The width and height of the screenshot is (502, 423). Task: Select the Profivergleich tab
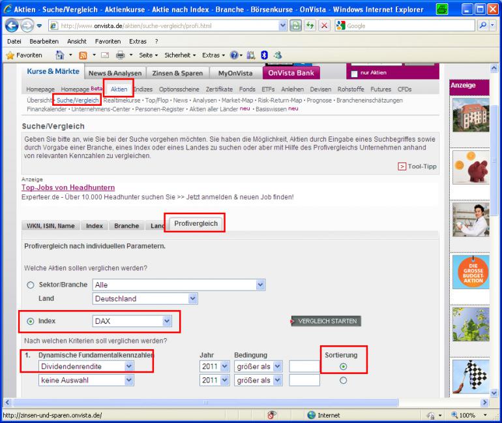point(196,223)
